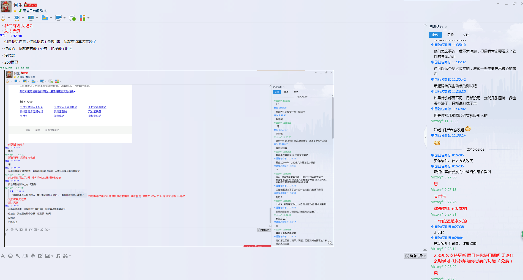Create a discussion group with the chat-plus icon

pyautogui.click(x=72, y=18)
